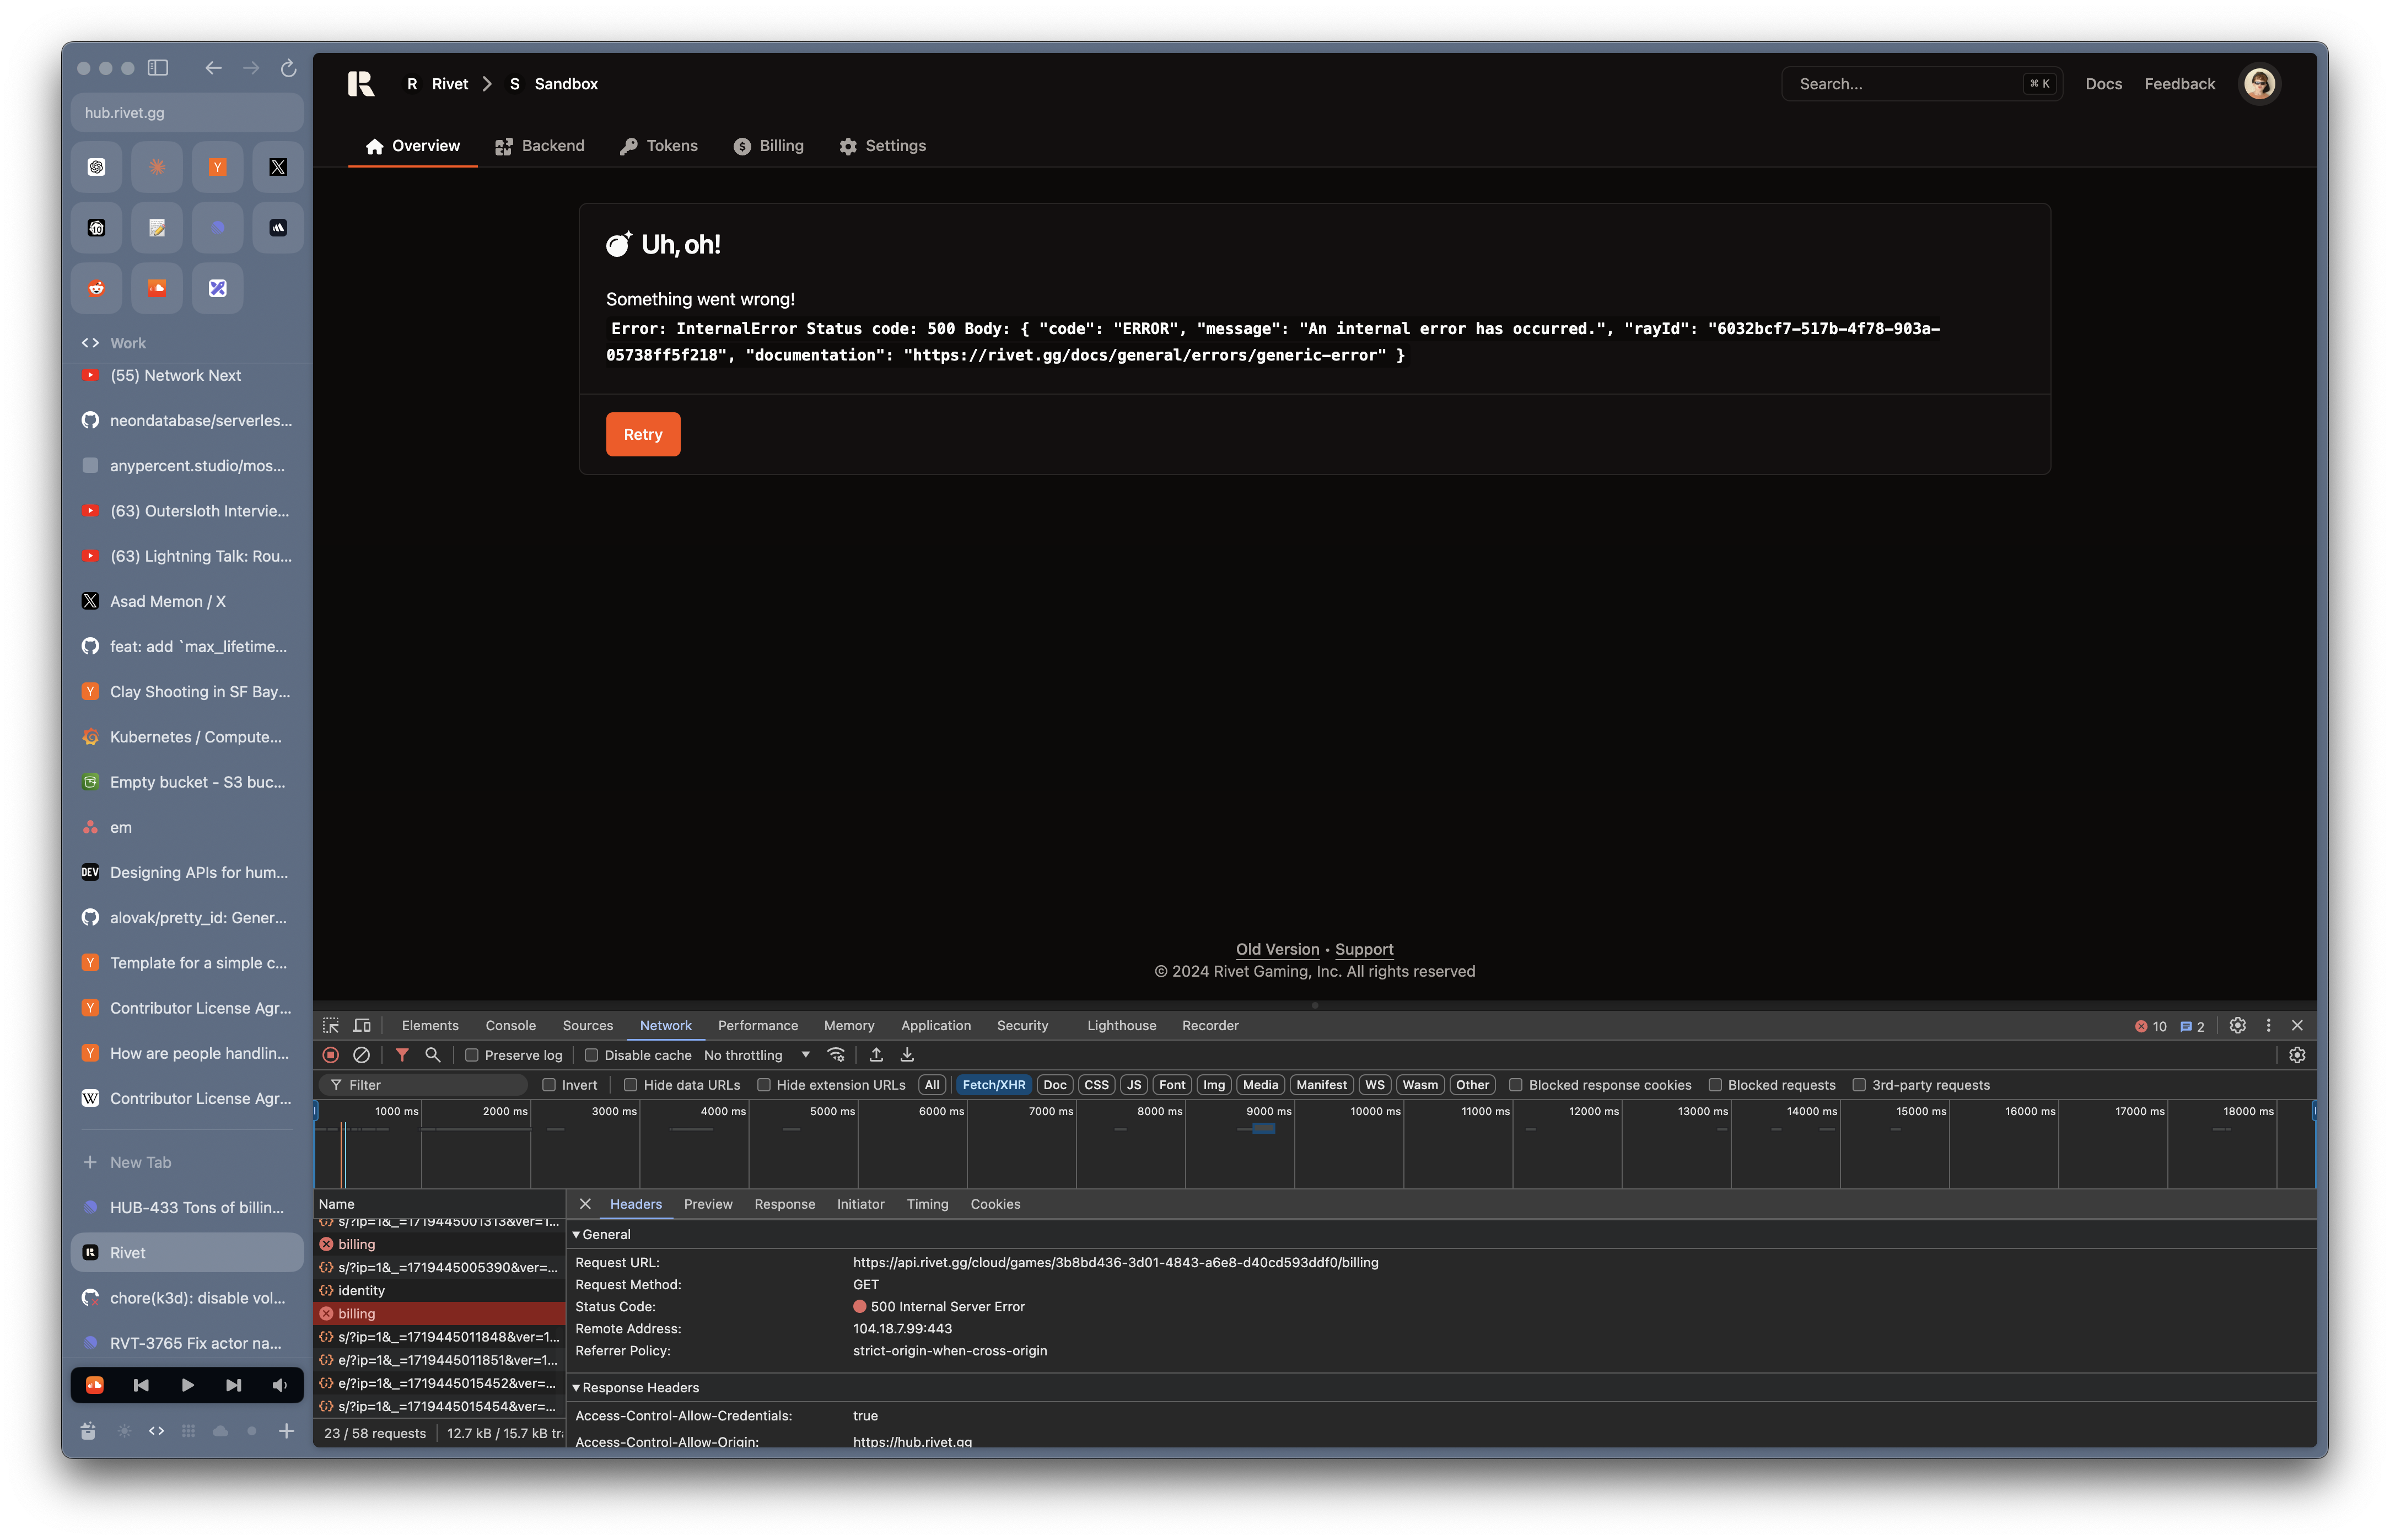Screen dimensions: 2390x1540
Task: Toggle the Arc sidebar icon
Action: (x=158, y=68)
